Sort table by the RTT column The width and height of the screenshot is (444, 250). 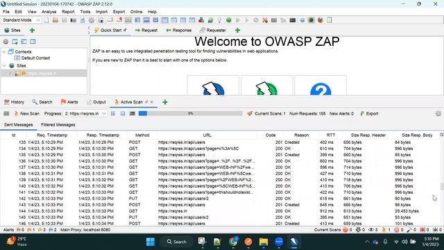330,135
